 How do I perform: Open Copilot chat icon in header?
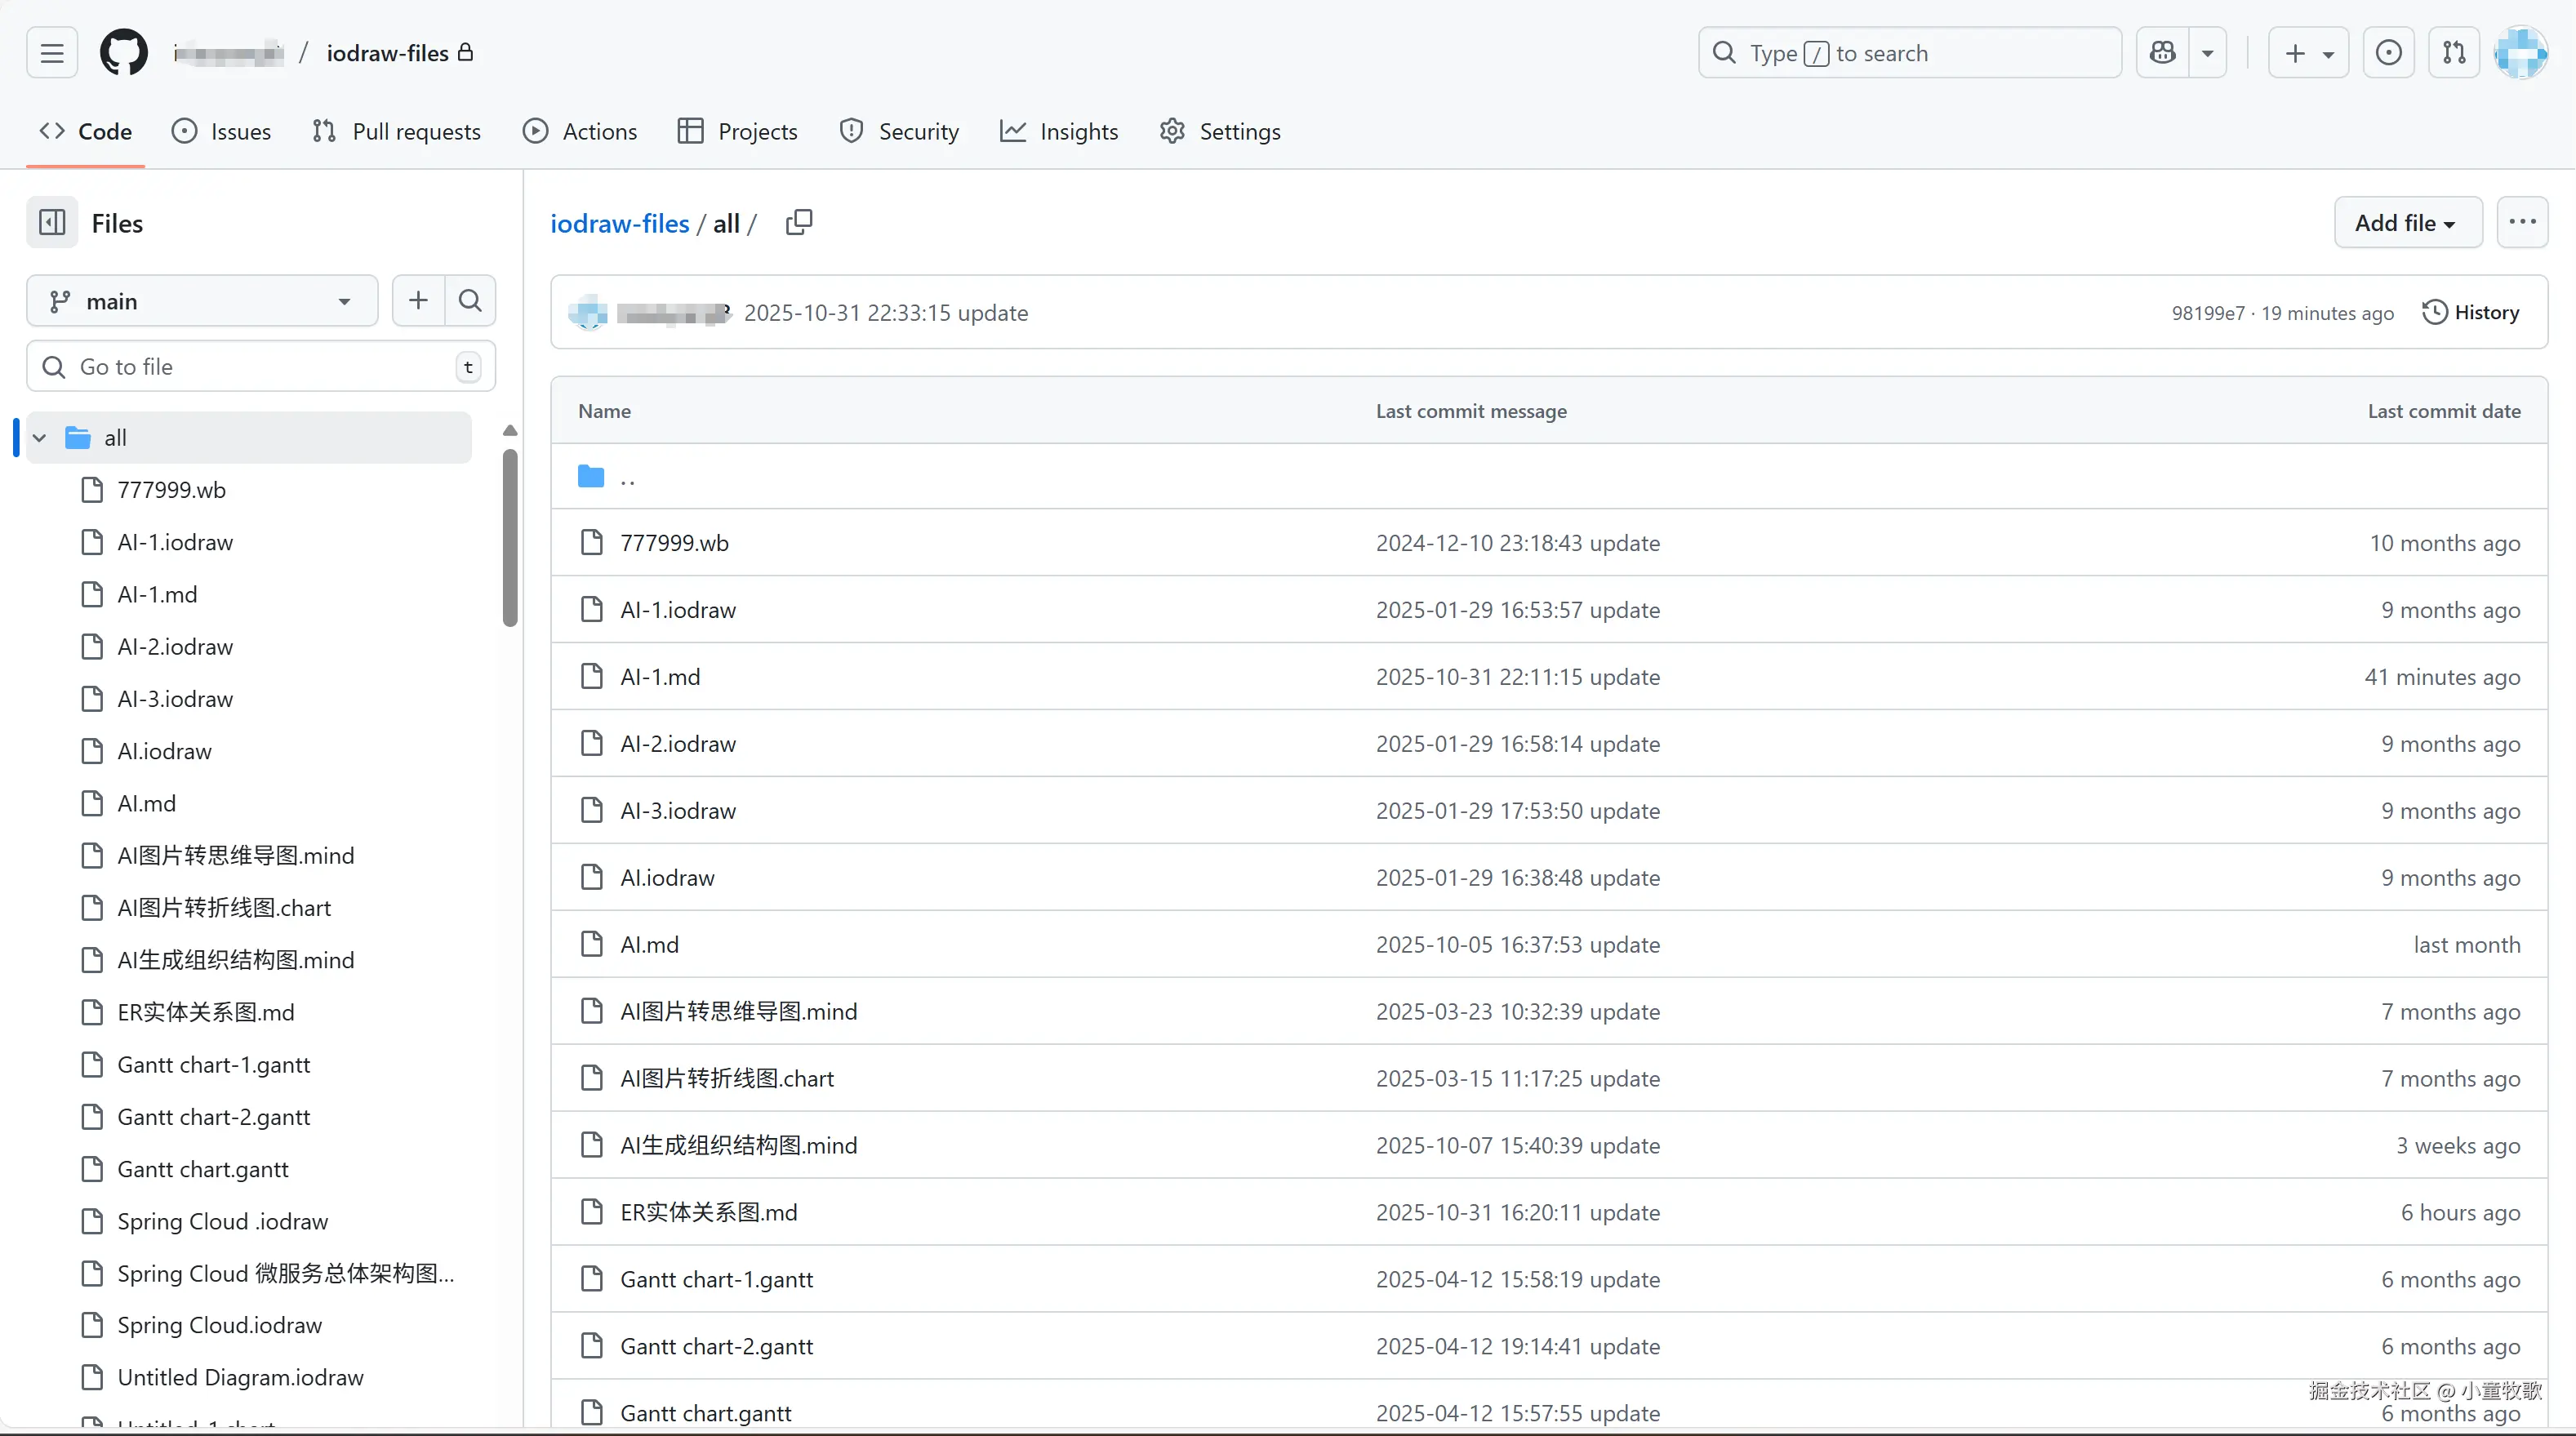coord(2163,52)
